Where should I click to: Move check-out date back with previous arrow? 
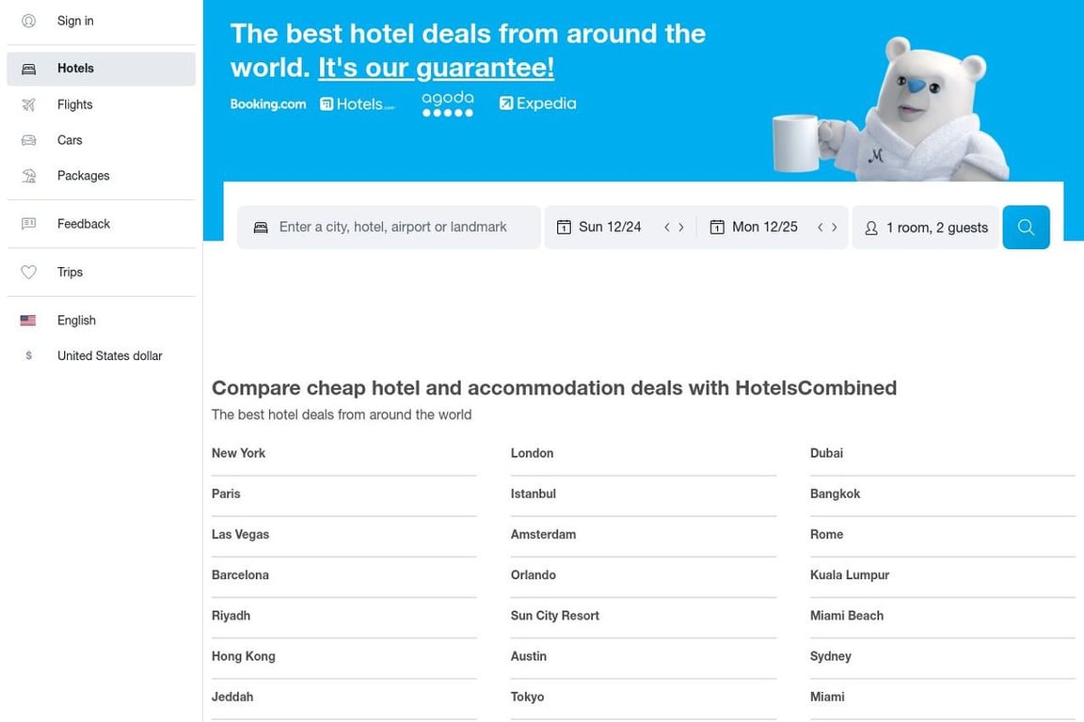tap(820, 227)
